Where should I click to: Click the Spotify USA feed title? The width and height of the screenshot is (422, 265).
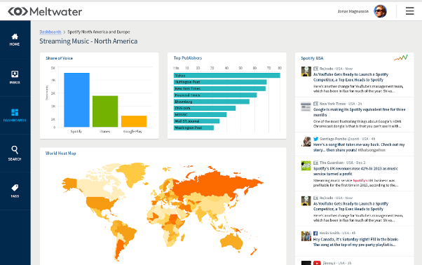[x=312, y=58]
